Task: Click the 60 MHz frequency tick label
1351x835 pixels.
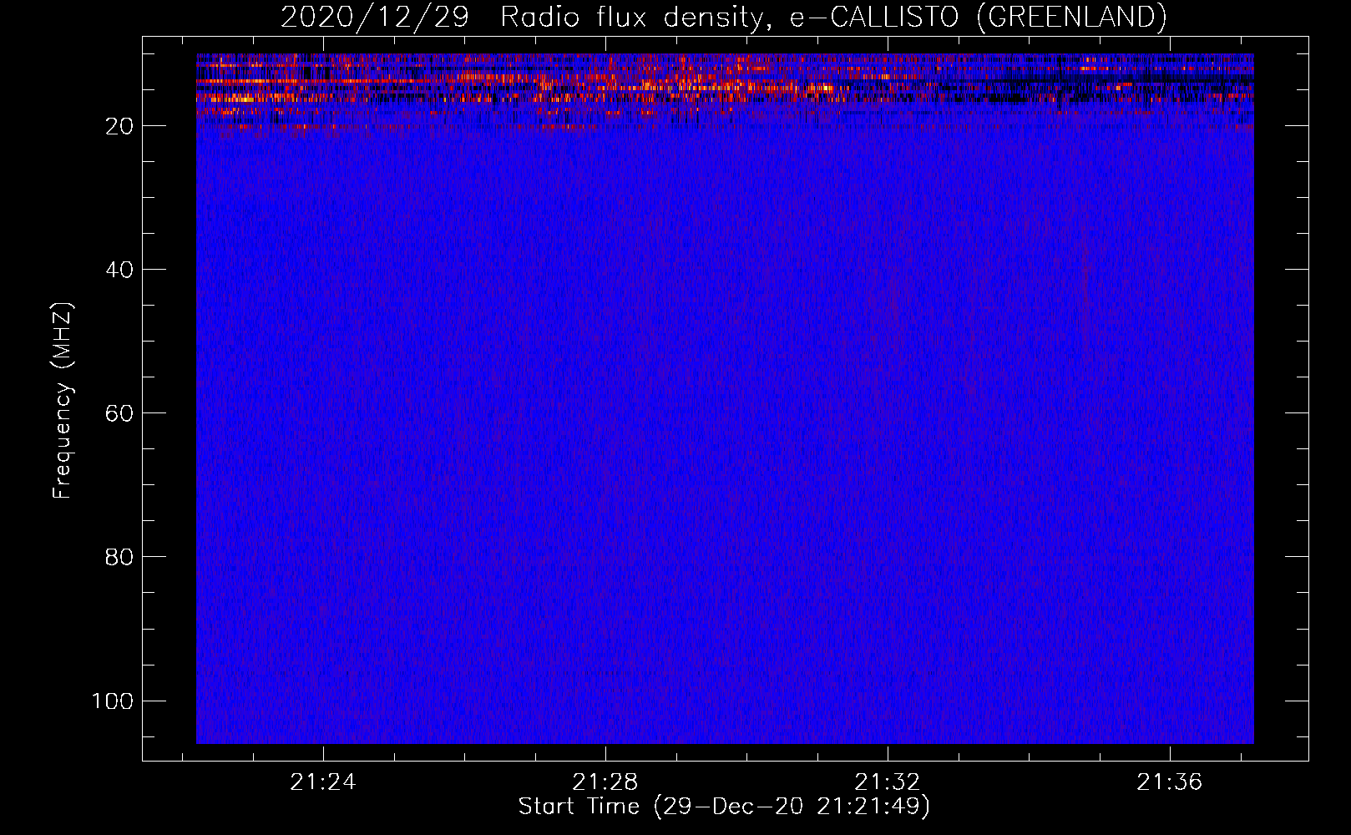Action: [119, 413]
